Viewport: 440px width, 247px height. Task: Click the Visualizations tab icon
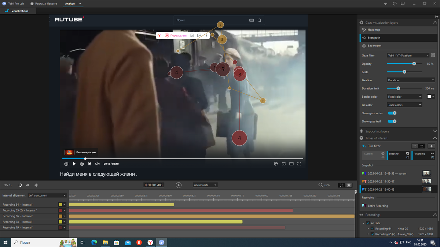point(7,11)
